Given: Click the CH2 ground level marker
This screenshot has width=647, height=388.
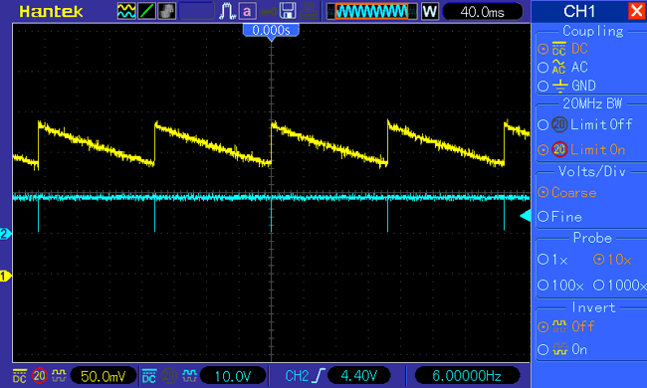Looking at the screenshot, I should (x=5, y=234).
